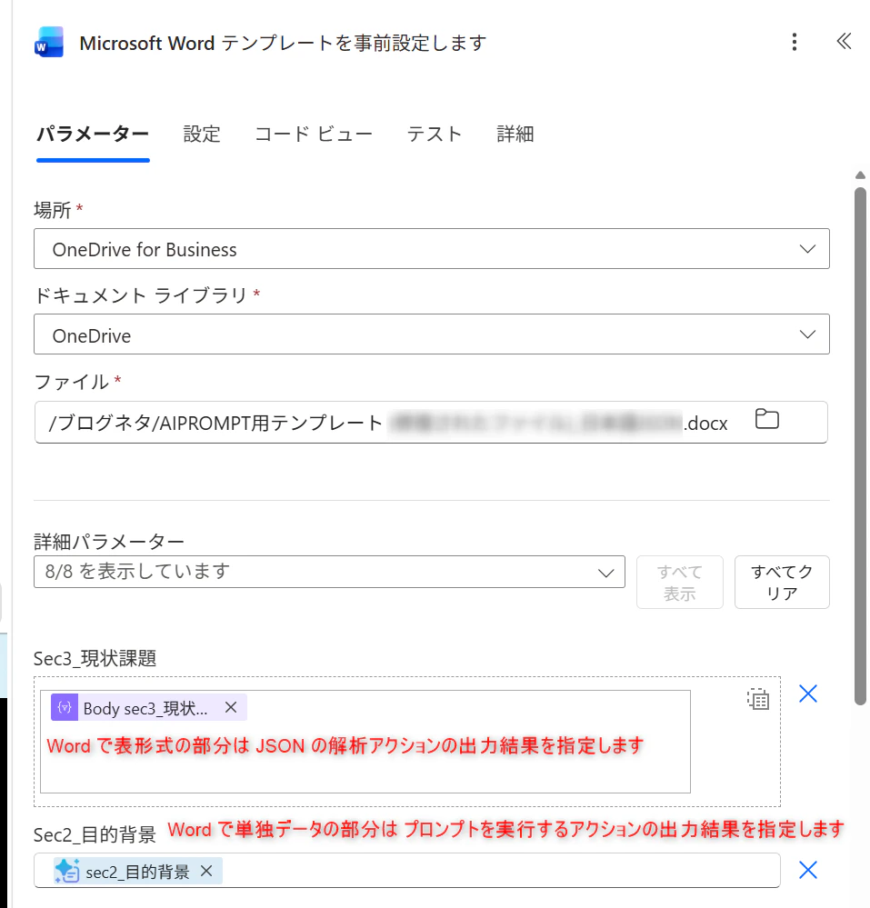
Task: Click the Microsoft Word action icon
Action: [49, 43]
